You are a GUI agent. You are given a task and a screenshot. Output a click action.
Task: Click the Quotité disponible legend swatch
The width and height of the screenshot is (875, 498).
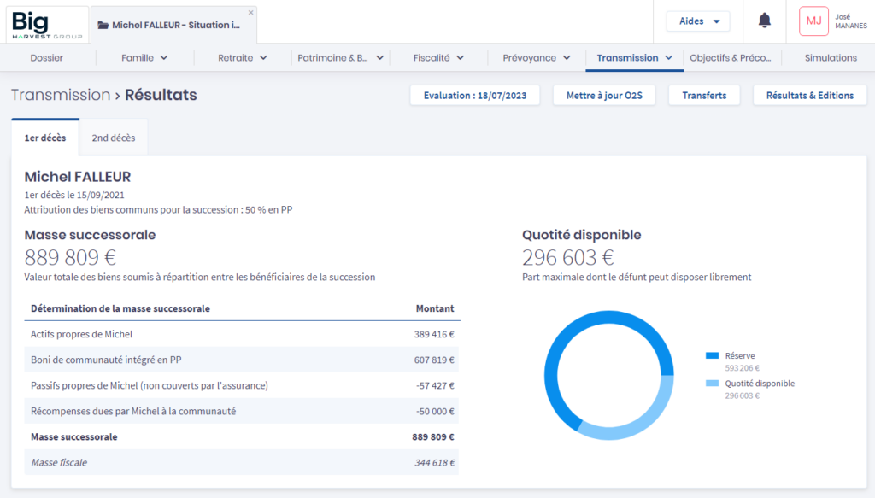[x=712, y=384]
